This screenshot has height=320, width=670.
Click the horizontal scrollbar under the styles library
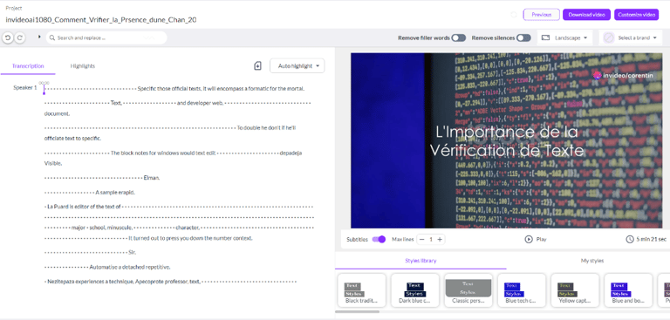click(x=357, y=311)
